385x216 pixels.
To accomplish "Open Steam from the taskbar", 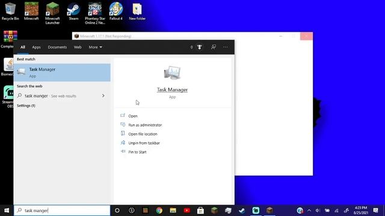I will tap(242, 211).
